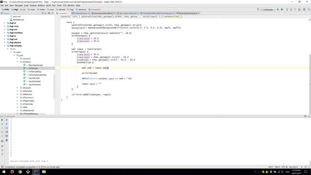311x175 pixels.
Task: Collapse the s01basics package
Action: coord(17,62)
